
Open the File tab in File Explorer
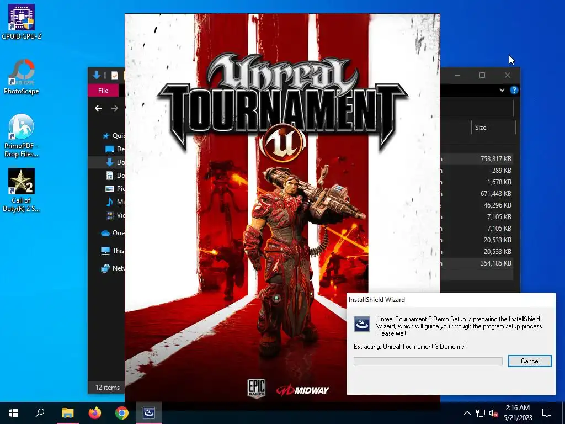103,91
